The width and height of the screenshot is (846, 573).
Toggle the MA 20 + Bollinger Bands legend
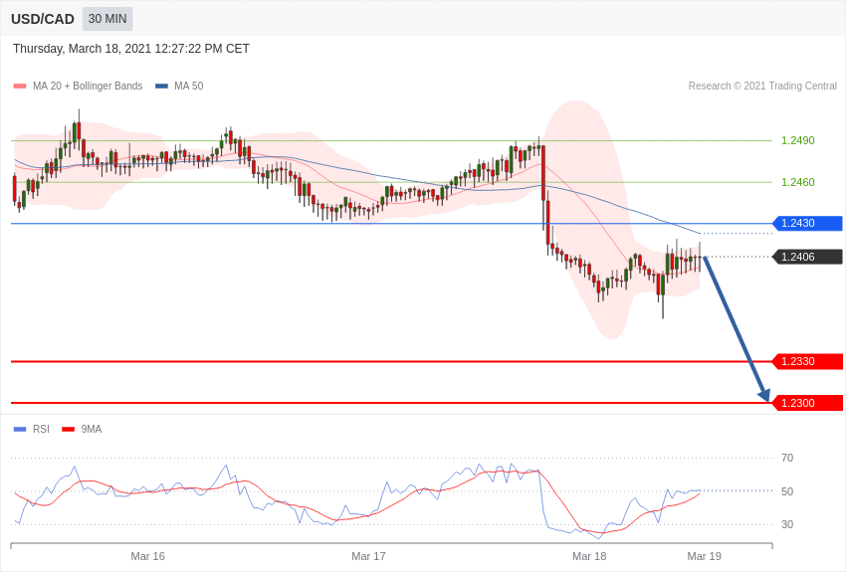(79, 86)
